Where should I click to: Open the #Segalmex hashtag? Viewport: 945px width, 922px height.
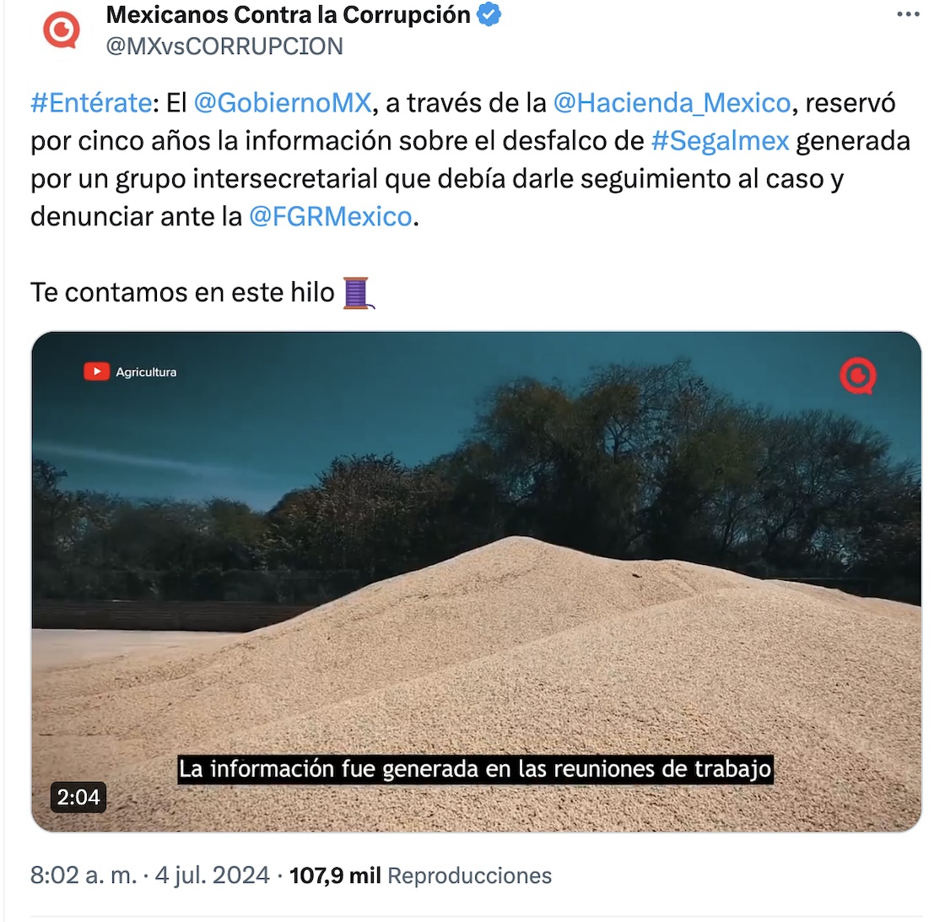point(721,141)
